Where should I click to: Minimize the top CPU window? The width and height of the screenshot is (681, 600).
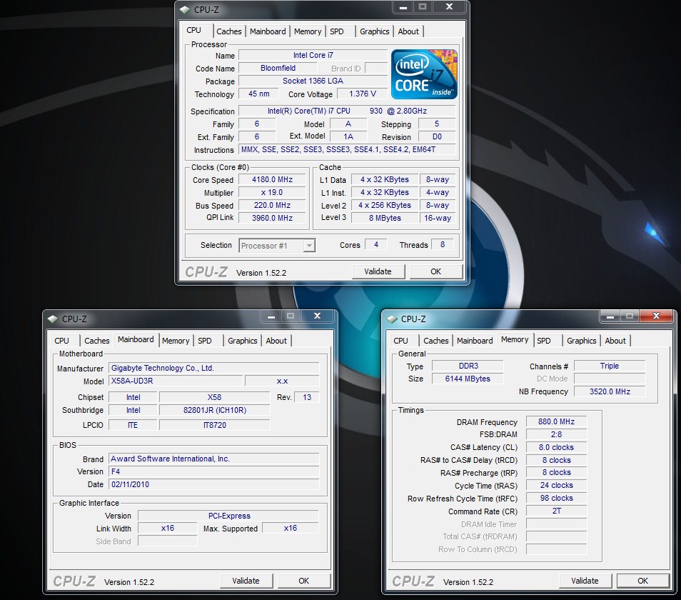click(403, 7)
